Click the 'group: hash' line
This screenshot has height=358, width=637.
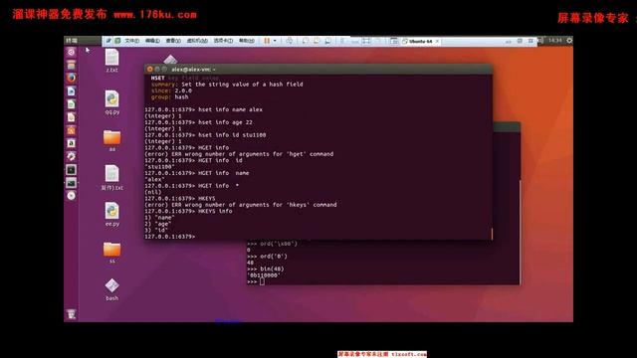(170, 97)
